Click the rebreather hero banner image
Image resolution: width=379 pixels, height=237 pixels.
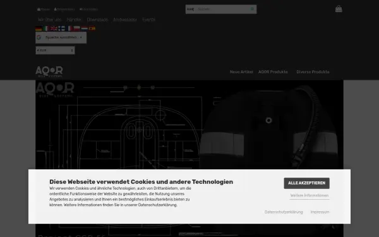[189, 125]
